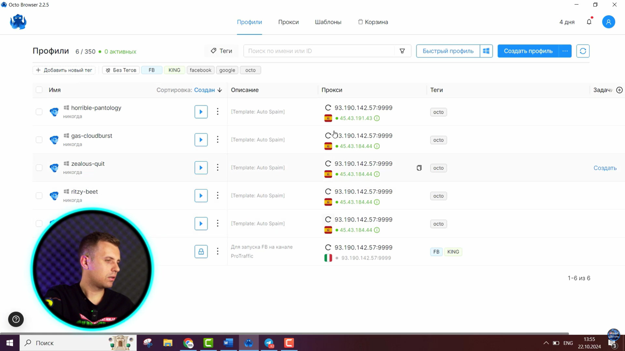625x351 pixels.
Task: Open the Корзина trash tab
Action: (373, 22)
